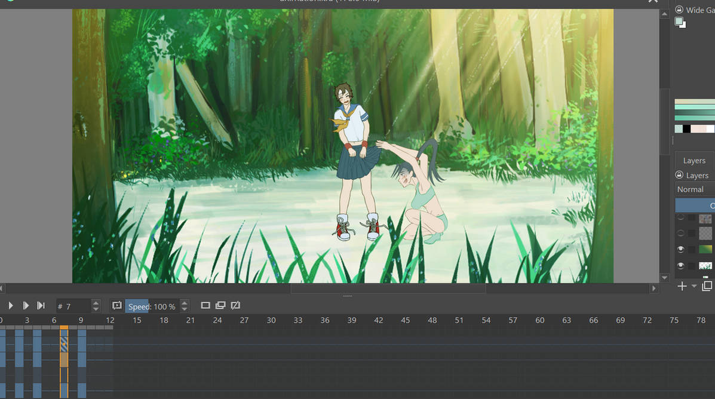Choose the light teal color history swatch
This screenshot has width=715, height=399.
point(679,129)
